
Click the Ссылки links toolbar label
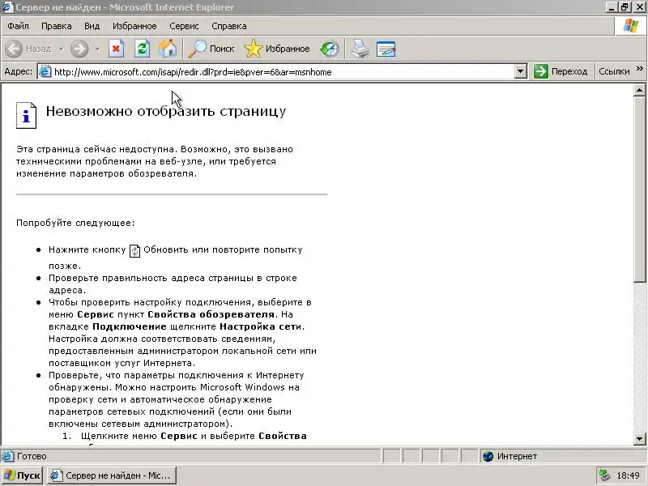tap(614, 71)
